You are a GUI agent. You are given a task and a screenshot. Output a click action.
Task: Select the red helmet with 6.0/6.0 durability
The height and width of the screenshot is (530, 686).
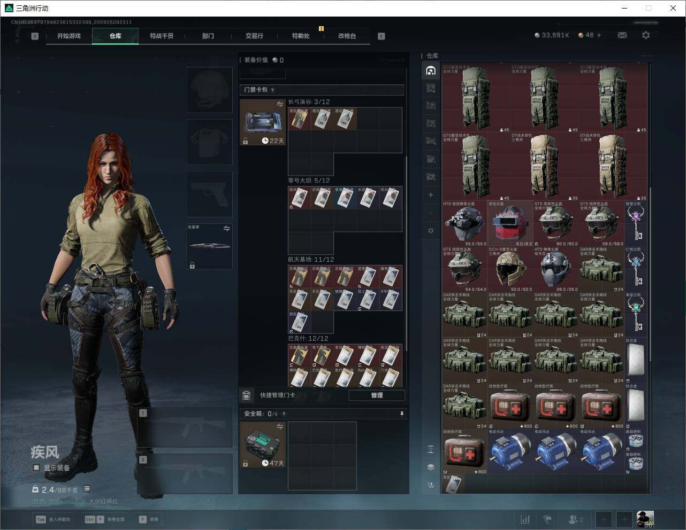tap(510, 223)
